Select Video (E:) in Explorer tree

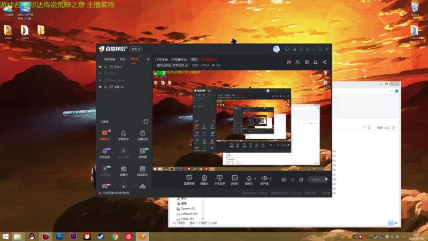(x=185, y=219)
